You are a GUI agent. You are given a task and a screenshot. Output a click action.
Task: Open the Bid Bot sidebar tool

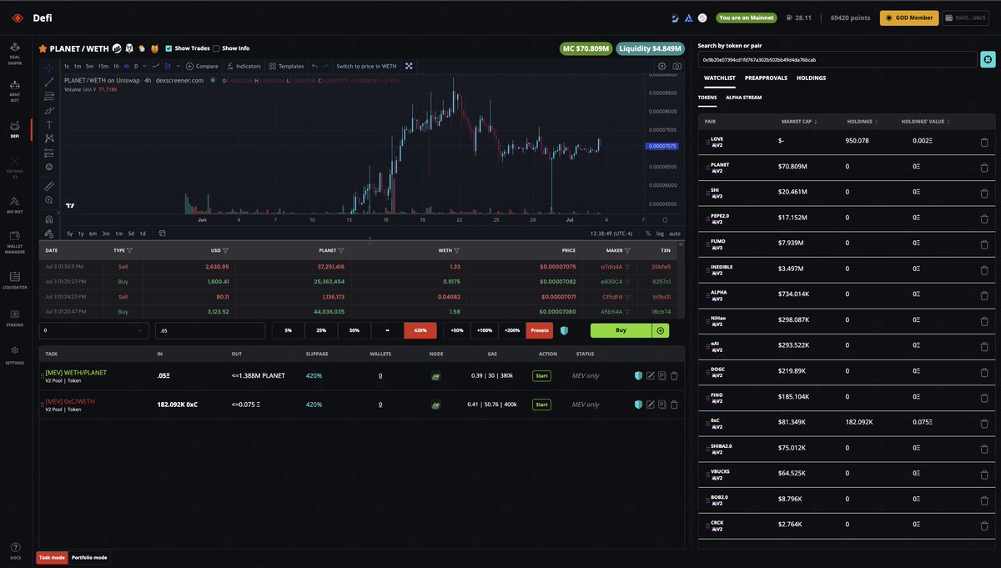15,204
